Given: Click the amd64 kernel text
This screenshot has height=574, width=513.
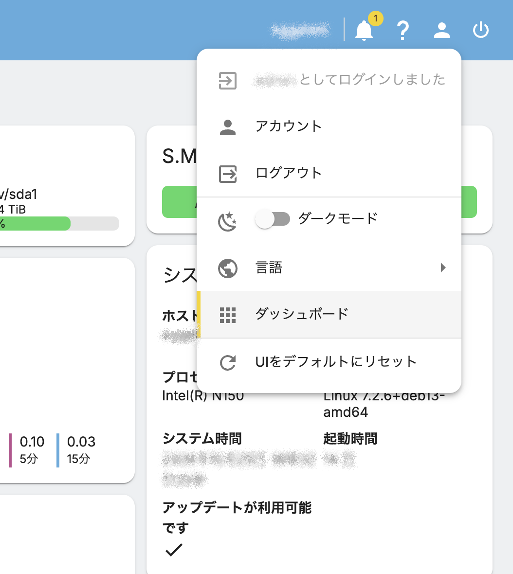Looking at the screenshot, I should [345, 412].
